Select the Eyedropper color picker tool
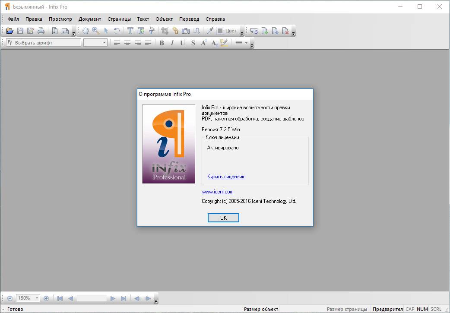The width and height of the screenshot is (450, 313). tap(210, 31)
